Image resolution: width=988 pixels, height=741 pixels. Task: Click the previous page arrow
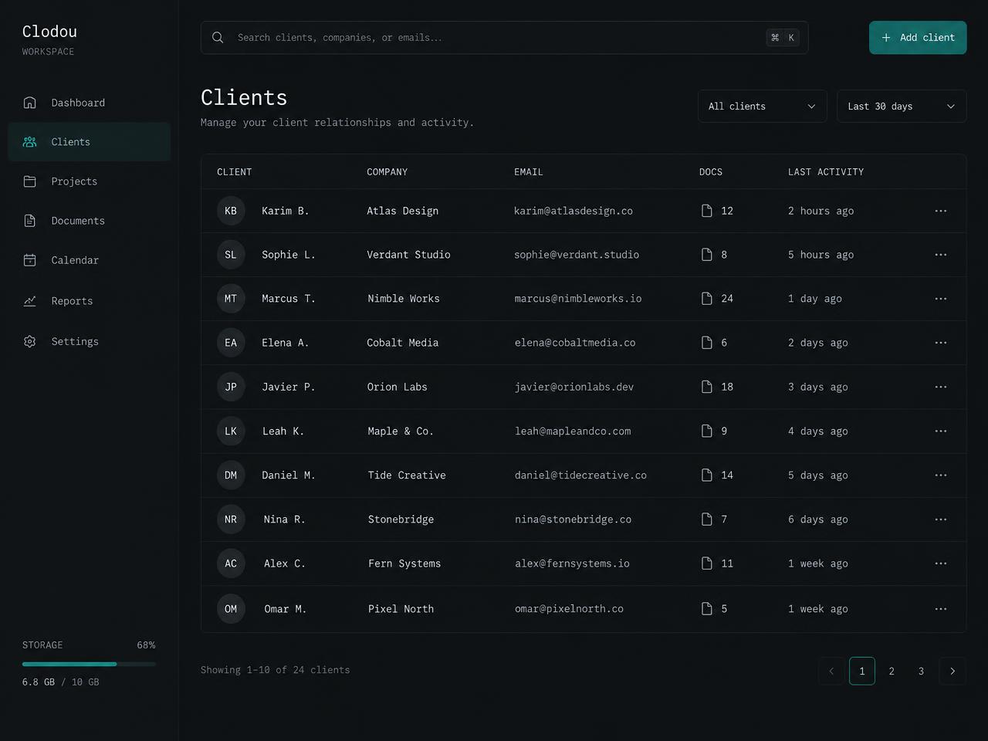tap(831, 671)
